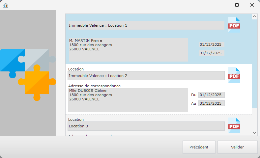The image size is (260, 158).
Task: Click into the 'Location 3' text field
Action: tap(146, 126)
